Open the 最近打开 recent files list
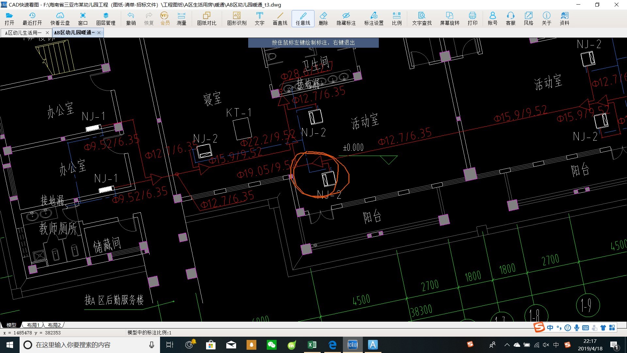The height and width of the screenshot is (353, 627). tap(32, 19)
